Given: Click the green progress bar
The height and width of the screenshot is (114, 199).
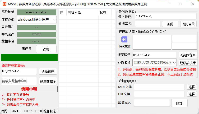Looking at the screenshot, I should [29, 57].
